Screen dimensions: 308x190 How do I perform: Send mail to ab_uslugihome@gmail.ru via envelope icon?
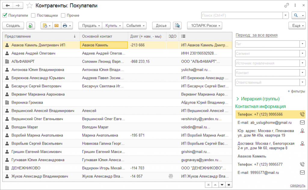pos(302,123)
